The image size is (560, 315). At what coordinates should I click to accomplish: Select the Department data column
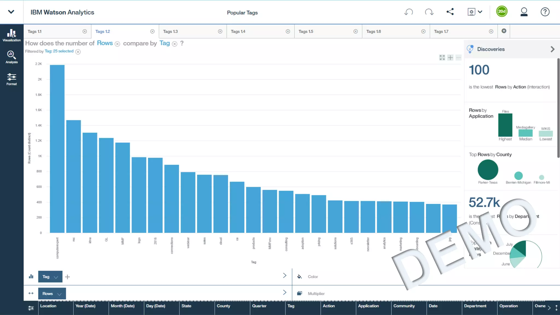click(x=475, y=306)
